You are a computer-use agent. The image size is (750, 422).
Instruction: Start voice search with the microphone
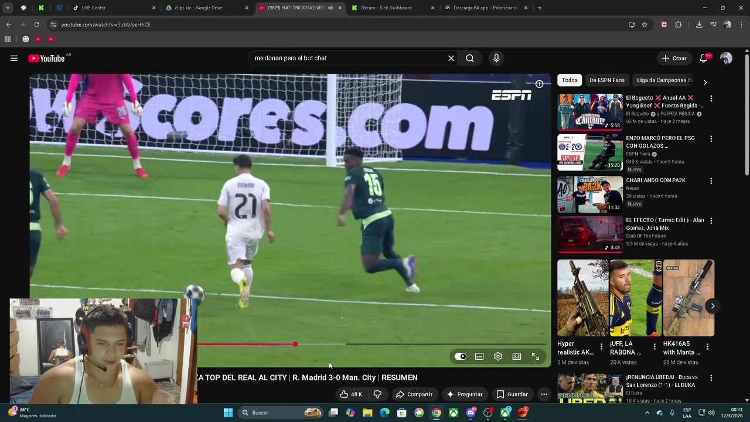pyautogui.click(x=496, y=58)
